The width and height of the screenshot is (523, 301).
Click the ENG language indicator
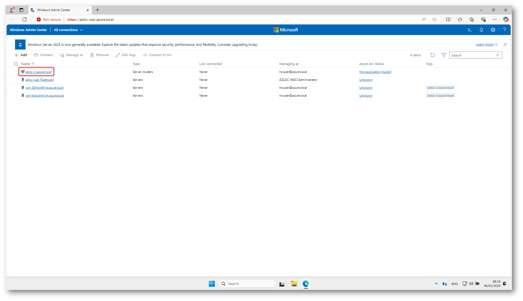[454, 284]
